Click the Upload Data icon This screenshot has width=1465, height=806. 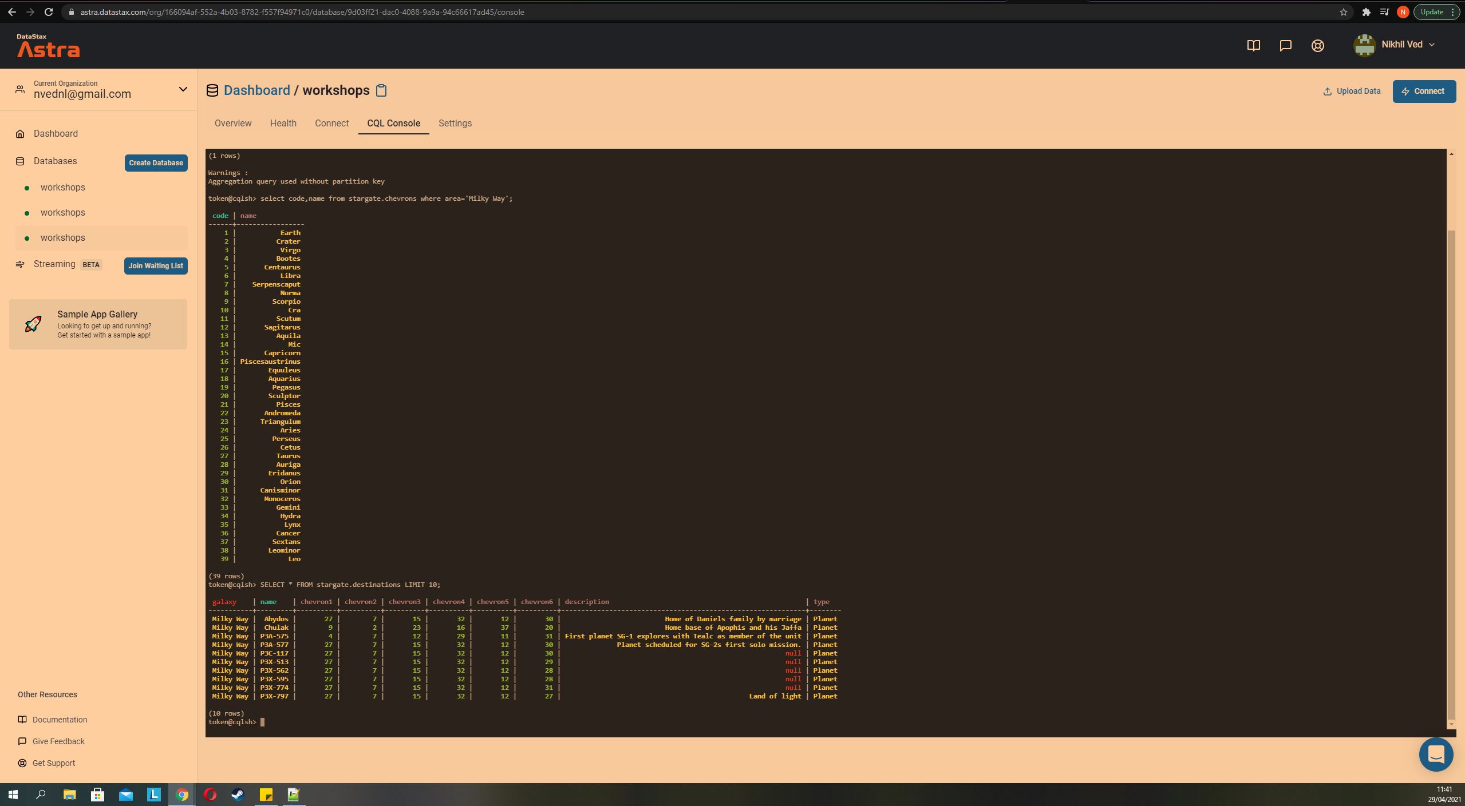point(1326,91)
